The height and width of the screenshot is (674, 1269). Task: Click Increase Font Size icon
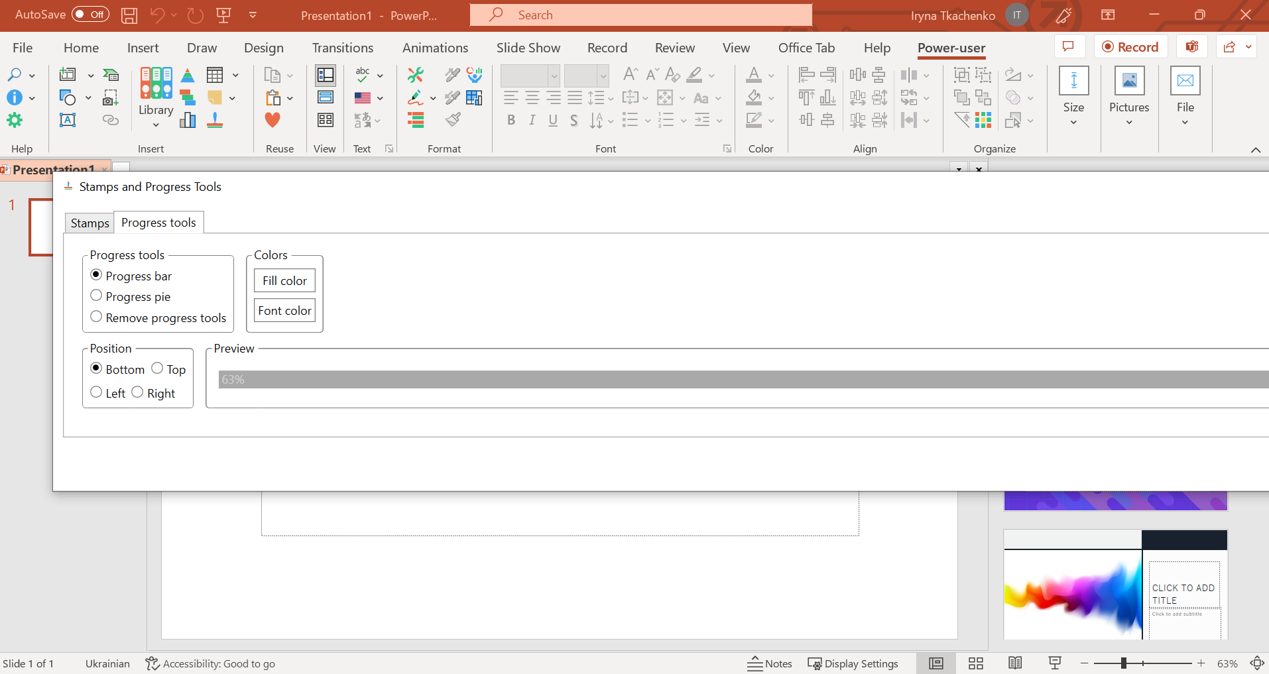631,74
